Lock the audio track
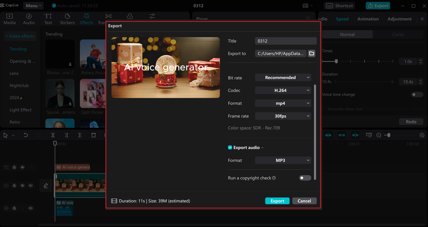 pyautogui.click(x=14, y=208)
